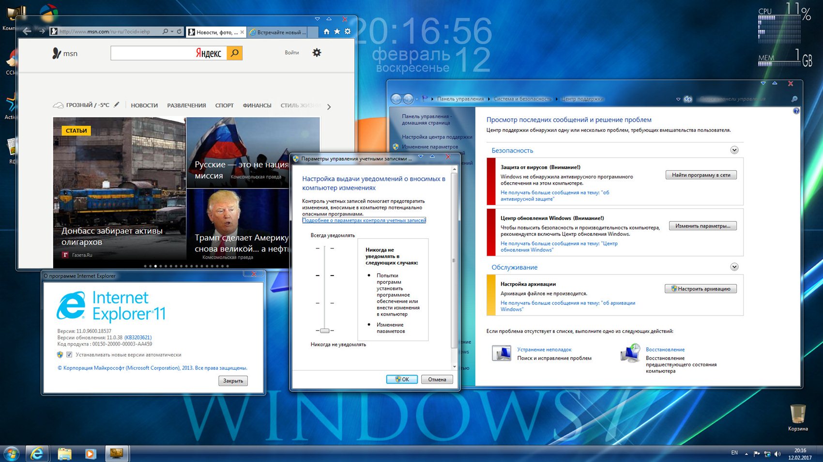Click Настроить архивацию button
Screen dimensions: 823x462
[x=701, y=289]
